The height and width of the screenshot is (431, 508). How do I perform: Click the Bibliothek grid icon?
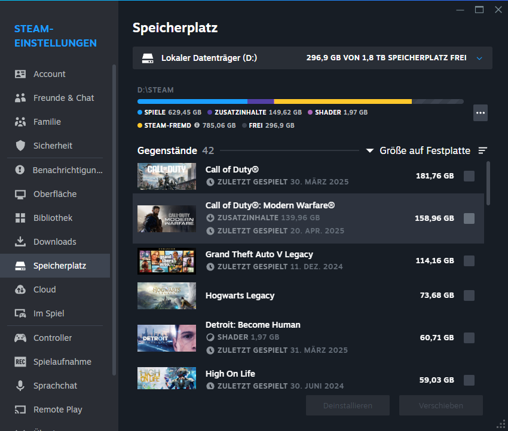tap(20, 218)
